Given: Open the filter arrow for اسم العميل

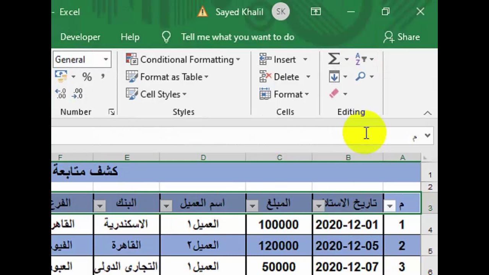Looking at the screenshot, I should (166, 206).
